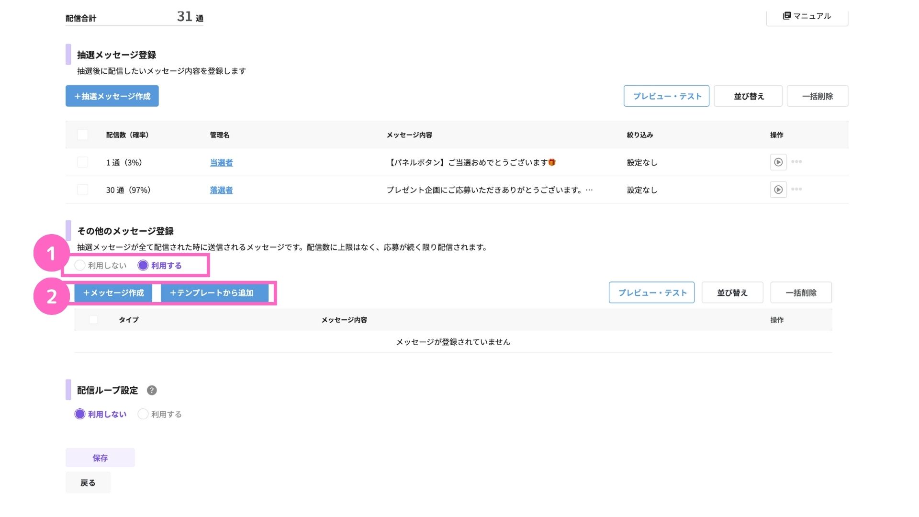The width and height of the screenshot is (919, 517).
Task: Click the 戻る back button
Action: pos(88,483)
